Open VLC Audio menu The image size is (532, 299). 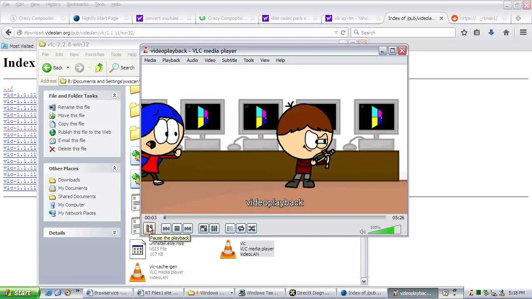pos(192,60)
